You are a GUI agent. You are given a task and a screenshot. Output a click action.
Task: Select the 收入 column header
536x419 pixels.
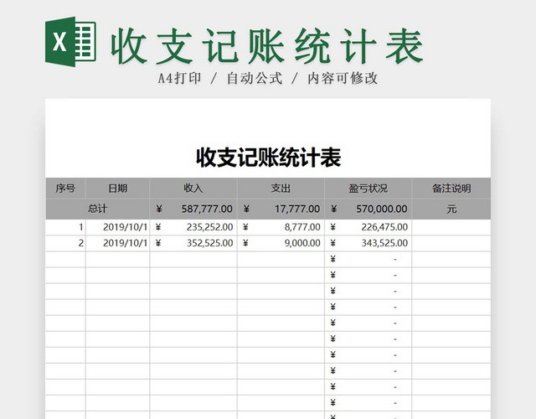193,188
